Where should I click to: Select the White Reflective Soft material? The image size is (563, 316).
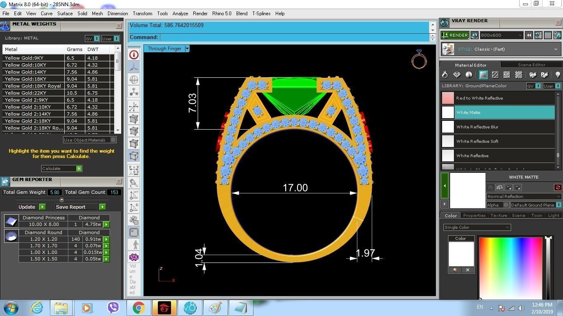498,142
